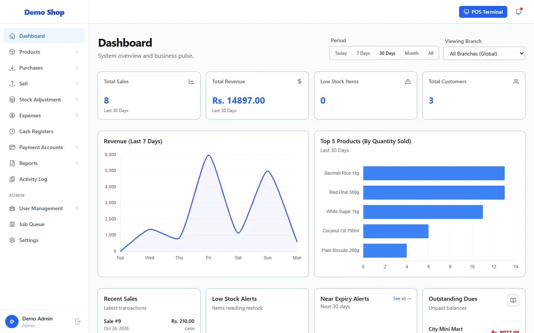Click the Total Revenue dollar icon
Image resolution: width=534 pixels, height=333 pixels.
click(x=300, y=81)
